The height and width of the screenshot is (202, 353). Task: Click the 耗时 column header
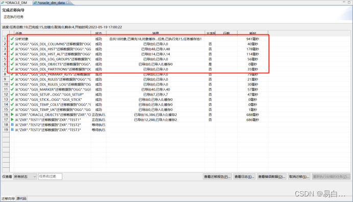252,33
